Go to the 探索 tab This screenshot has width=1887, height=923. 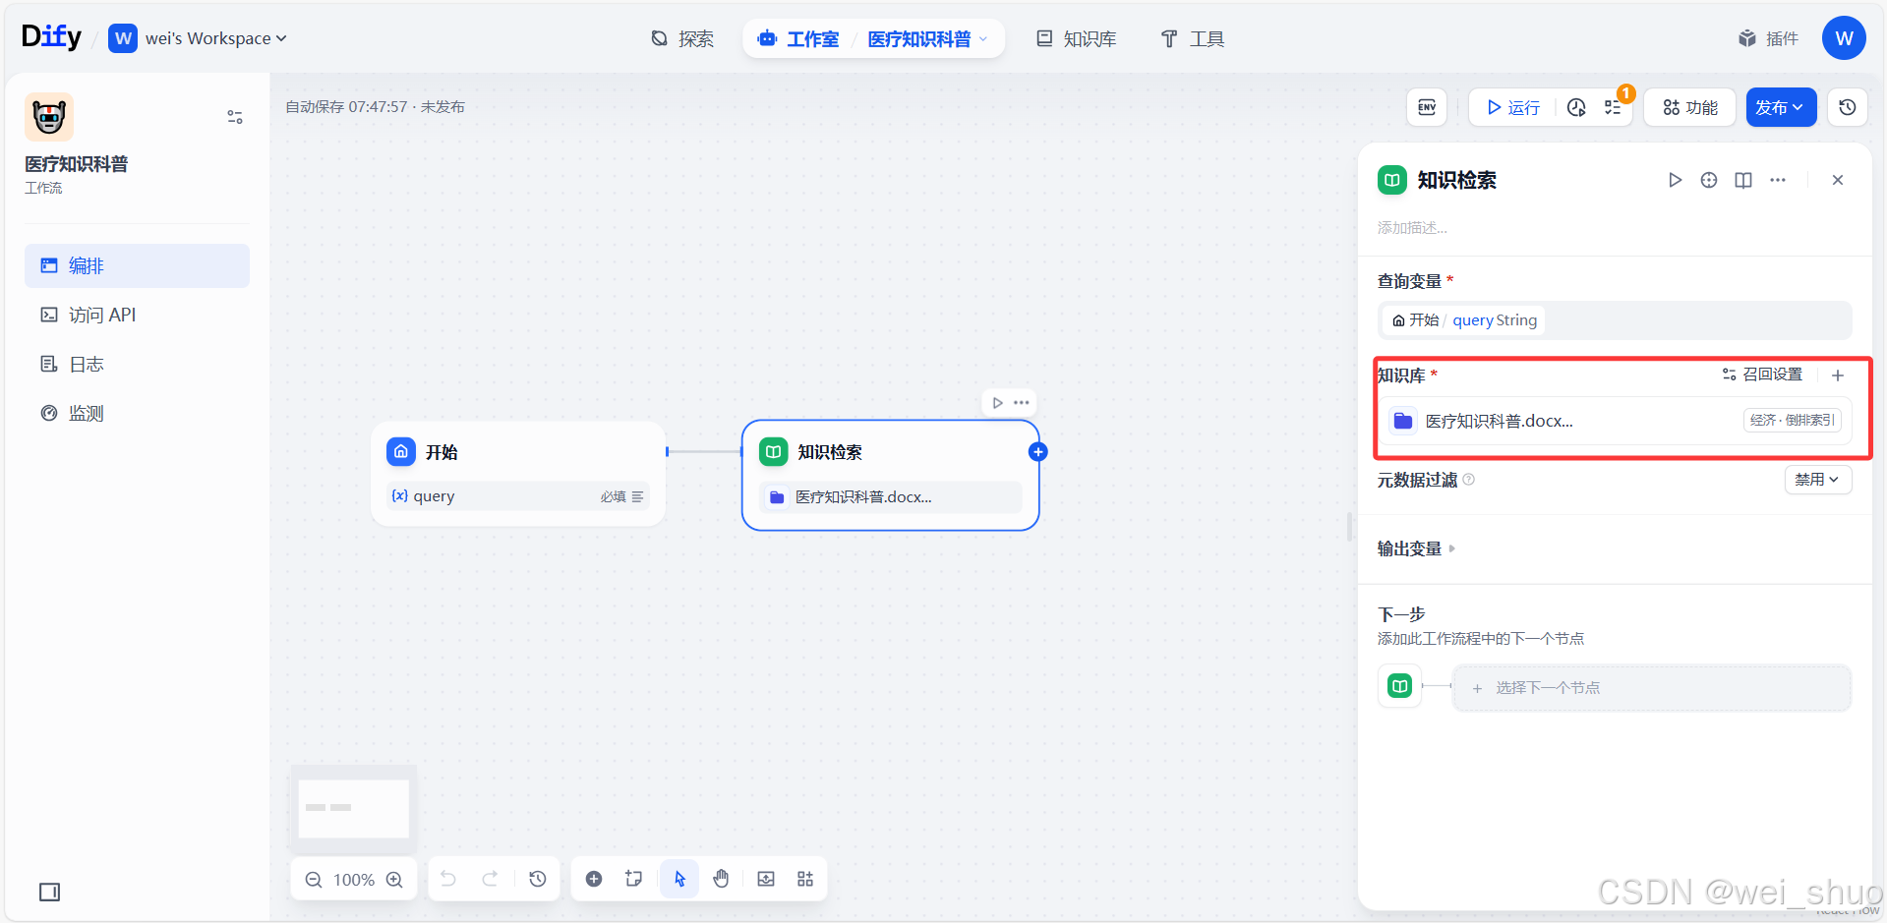click(x=682, y=38)
